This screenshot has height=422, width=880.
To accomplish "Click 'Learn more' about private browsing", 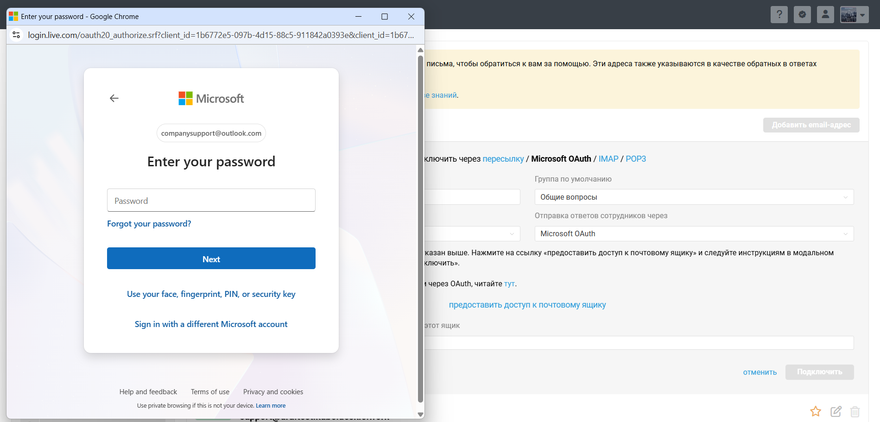I will click(x=271, y=406).
